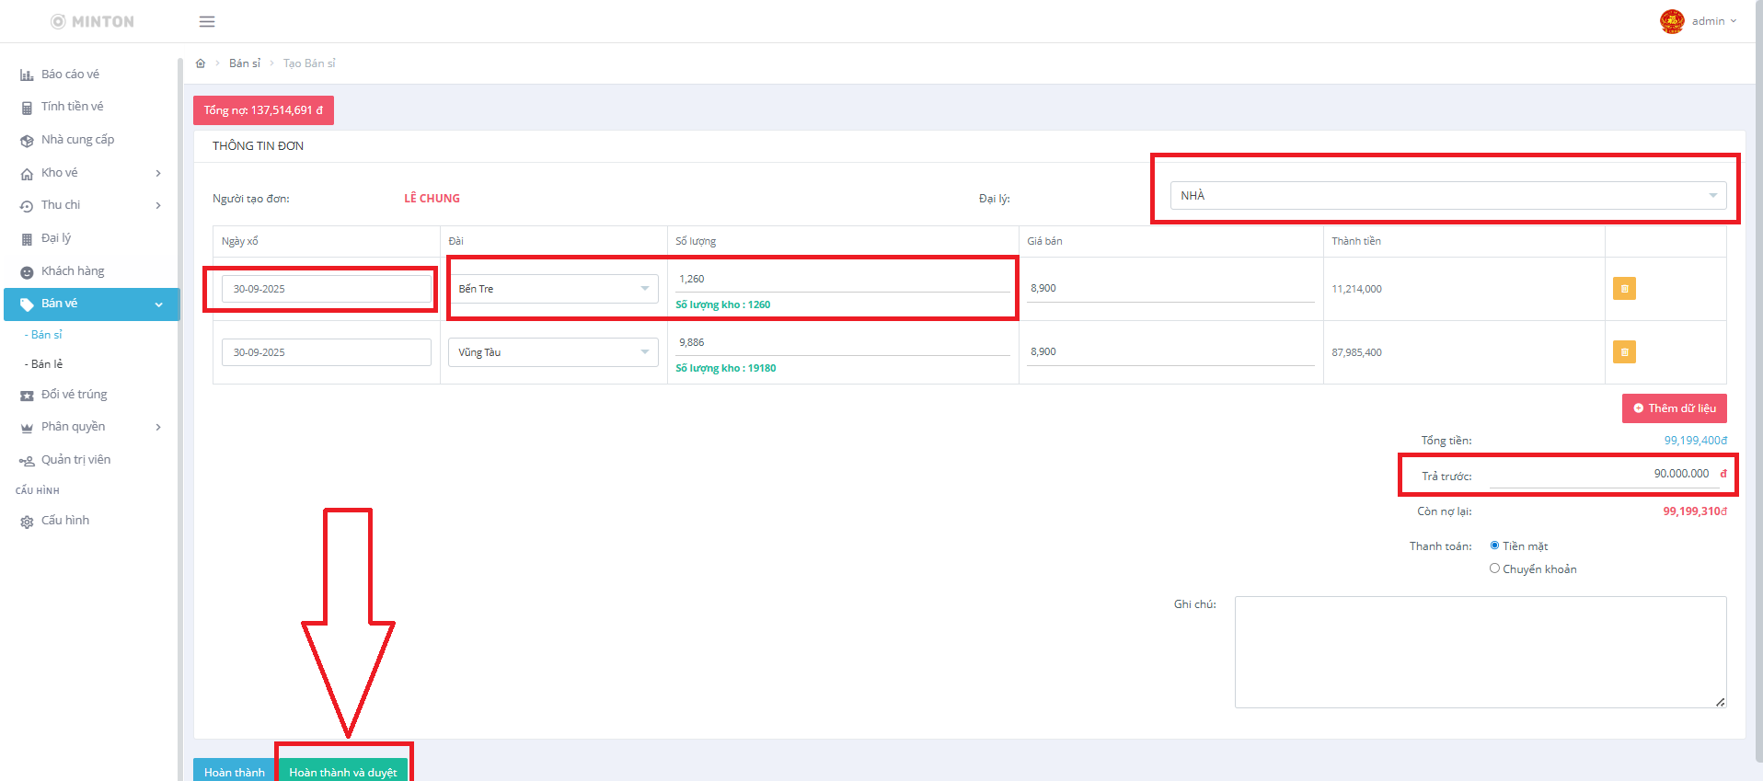1763x781 pixels.
Task: Open the Đại lý NHÀ dropdown
Action: coord(1447,196)
